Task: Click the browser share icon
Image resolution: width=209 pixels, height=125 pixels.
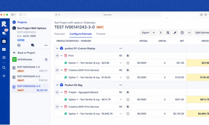Action: (206, 15)
